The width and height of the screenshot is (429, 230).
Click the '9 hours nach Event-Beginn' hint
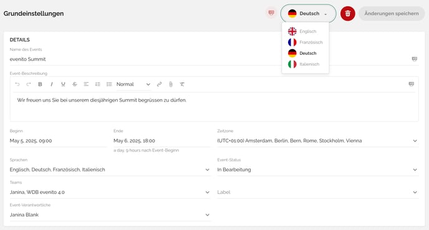[152, 150]
